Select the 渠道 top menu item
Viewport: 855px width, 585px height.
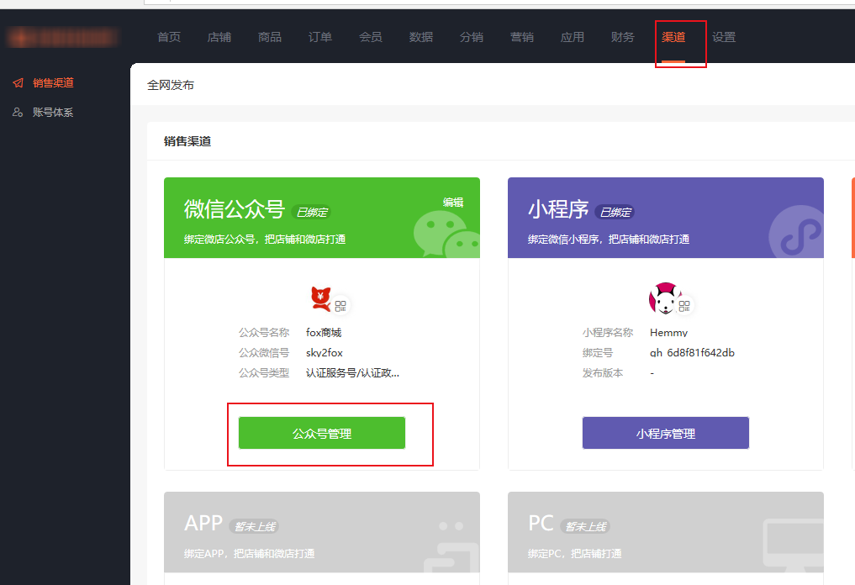click(x=673, y=37)
